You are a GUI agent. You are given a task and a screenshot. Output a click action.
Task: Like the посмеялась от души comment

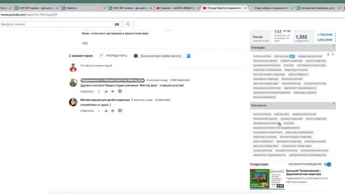point(106,111)
